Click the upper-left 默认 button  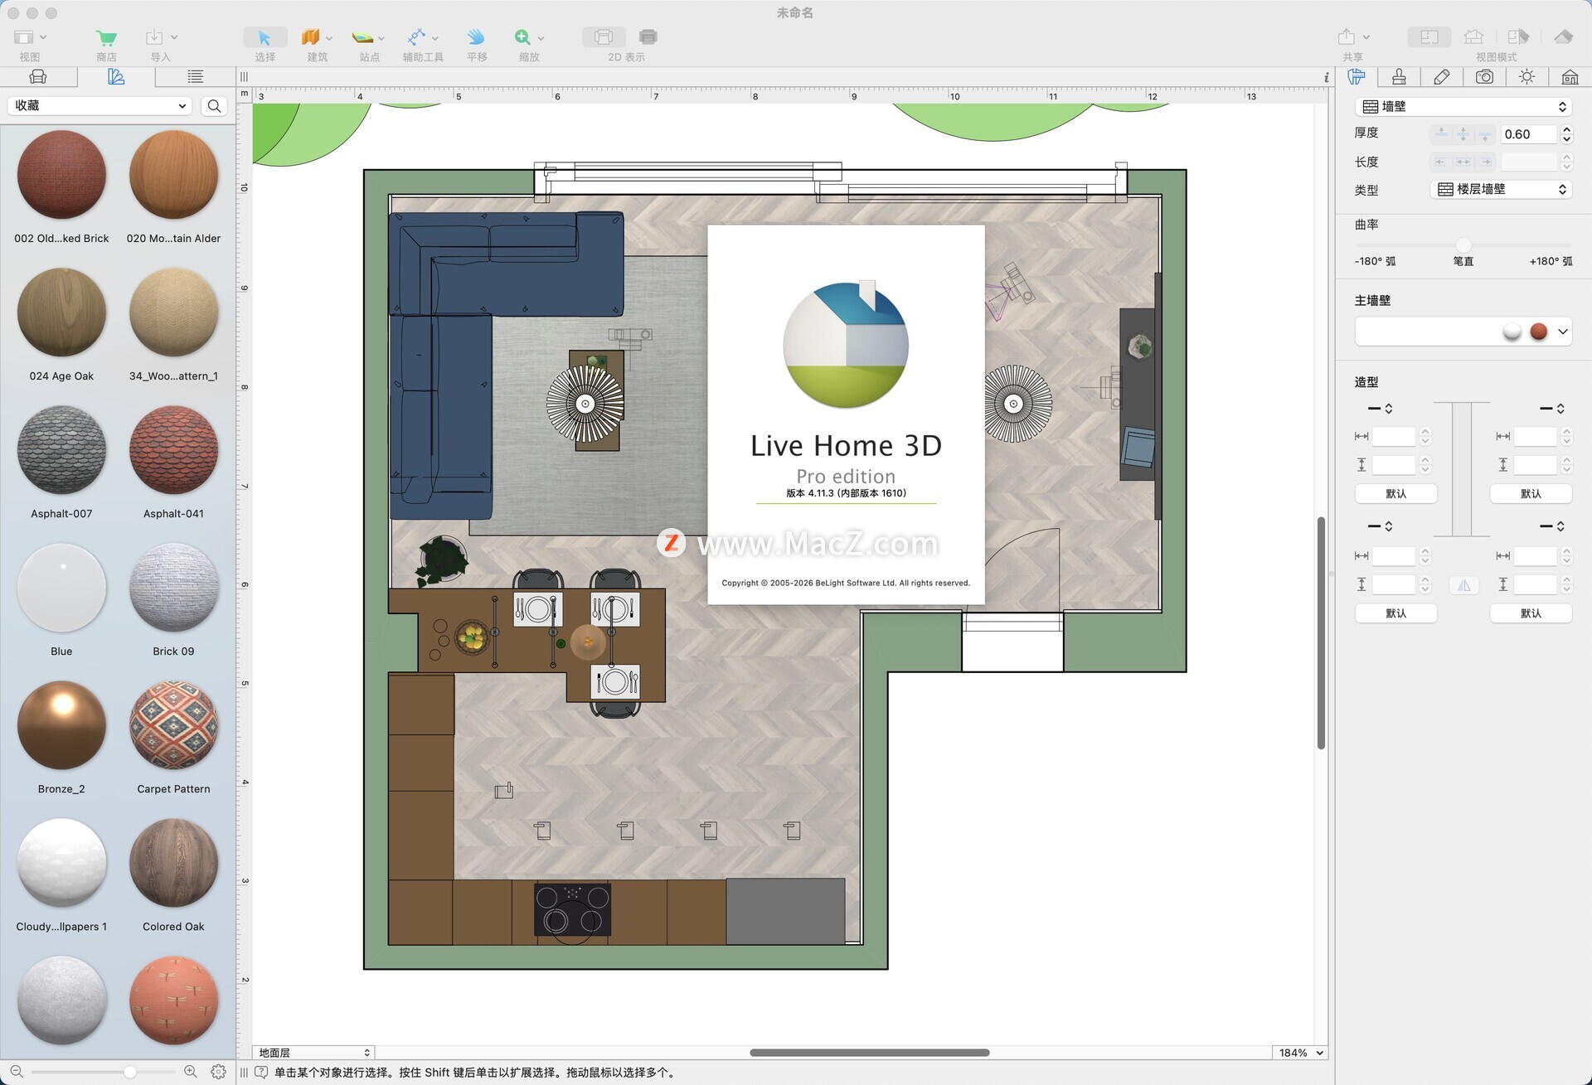[1395, 494]
